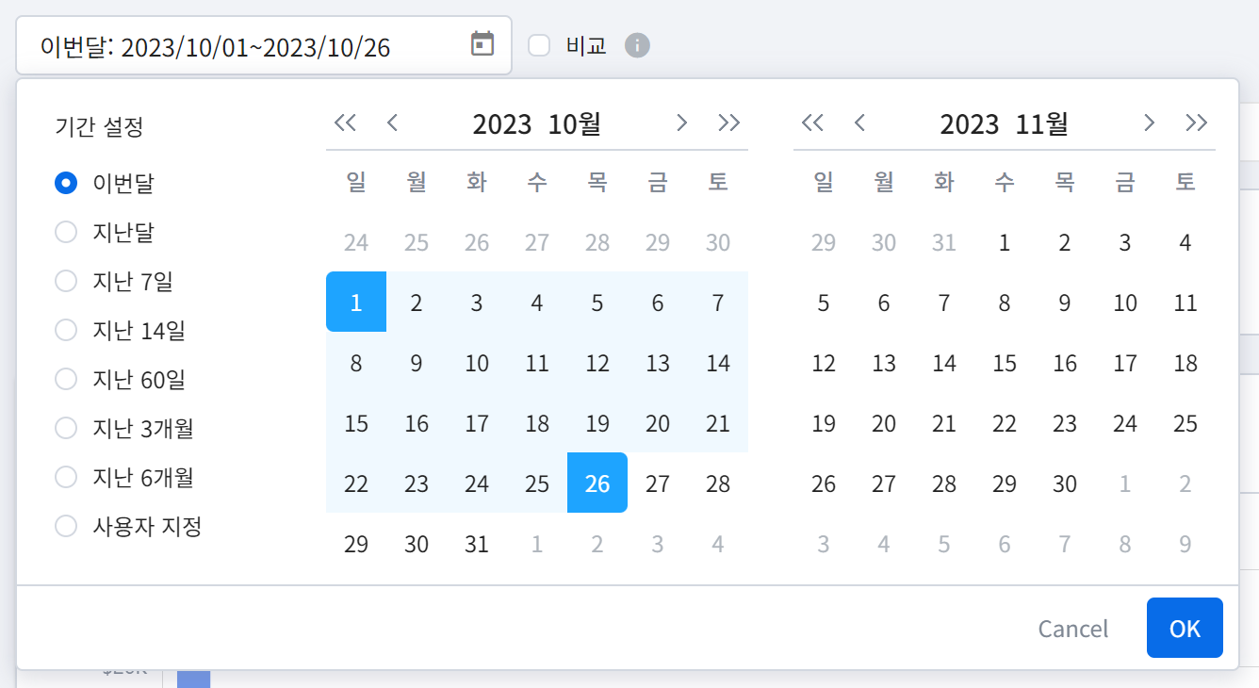Click the calendar icon in date field
Viewport: 1259px width, 688px height.
[482, 44]
